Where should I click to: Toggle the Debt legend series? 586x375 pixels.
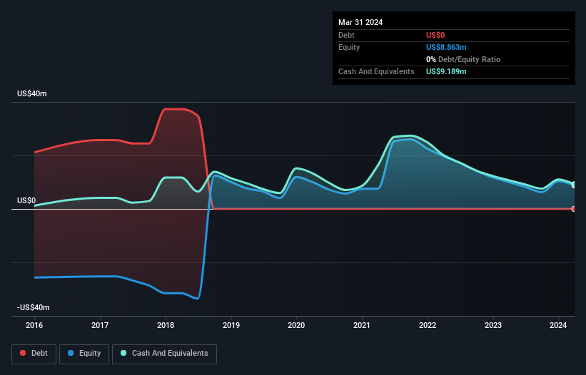34,354
